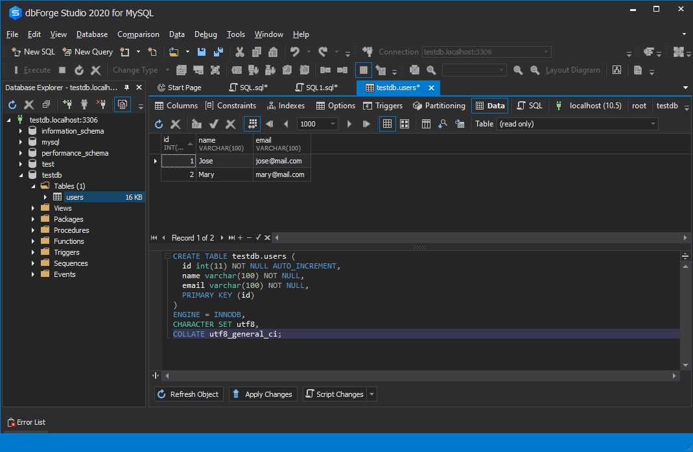Go to previous page of data grid
The image size is (693, 452).
[286, 125]
